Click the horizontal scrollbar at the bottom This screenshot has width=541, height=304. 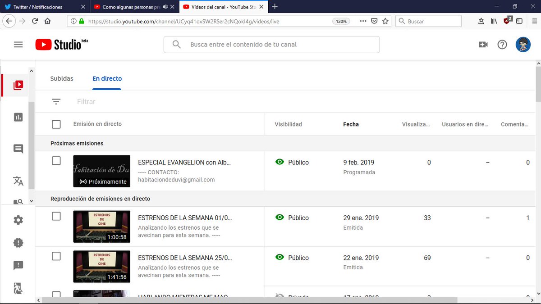[x=250, y=300]
